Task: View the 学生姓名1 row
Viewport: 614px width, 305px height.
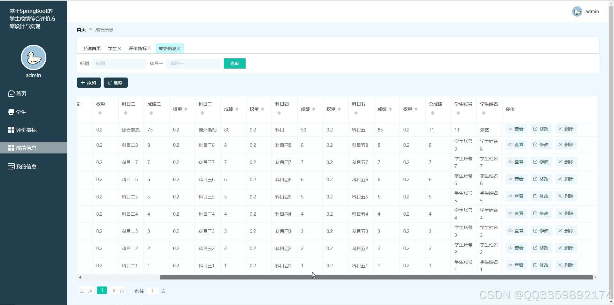Action: pyautogui.click(x=516, y=265)
